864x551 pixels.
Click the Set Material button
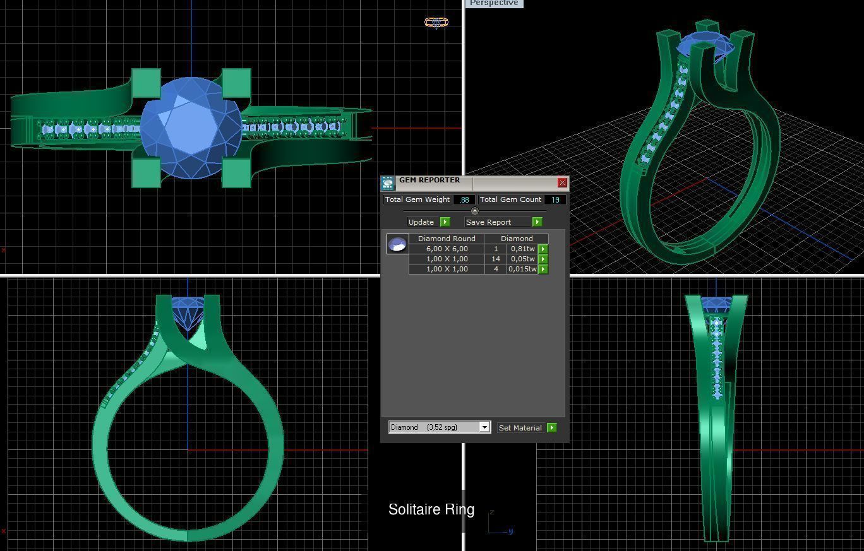[522, 428]
